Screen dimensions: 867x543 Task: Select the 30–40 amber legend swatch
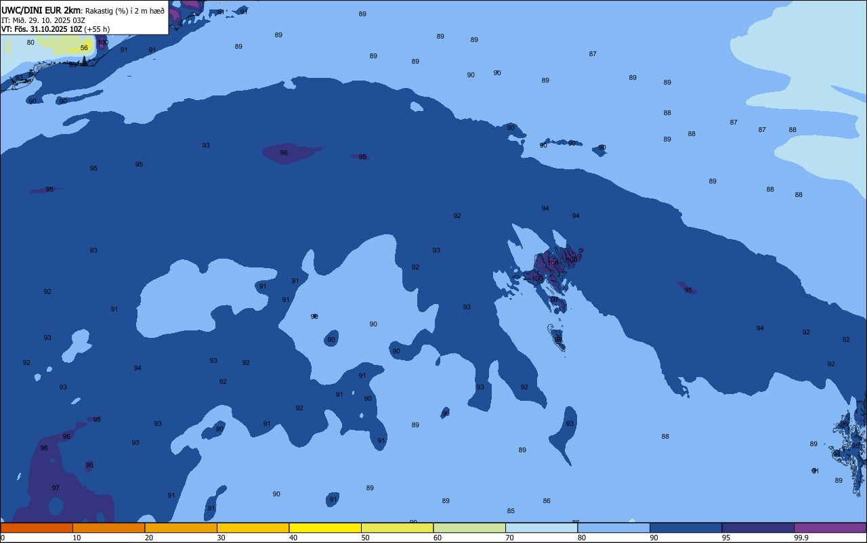click(253, 527)
